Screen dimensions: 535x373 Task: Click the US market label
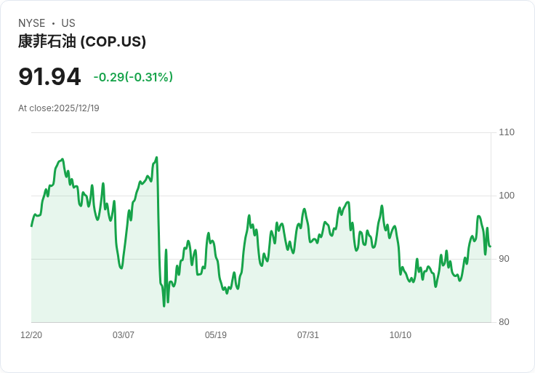[x=68, y=23]
